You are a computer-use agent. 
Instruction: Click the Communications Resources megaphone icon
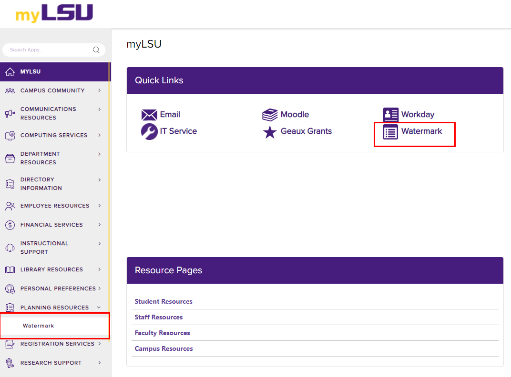10,113
